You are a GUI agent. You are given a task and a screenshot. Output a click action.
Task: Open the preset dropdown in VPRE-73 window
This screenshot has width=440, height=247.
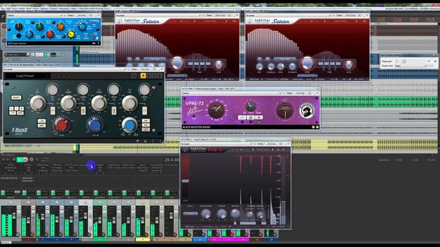coord(232,93)
